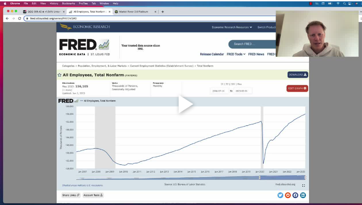Image resolution: width=362 pixels, height=205 pixels.
Task: Expand the FRED Tools dropdown
Action: pos(236,54)
